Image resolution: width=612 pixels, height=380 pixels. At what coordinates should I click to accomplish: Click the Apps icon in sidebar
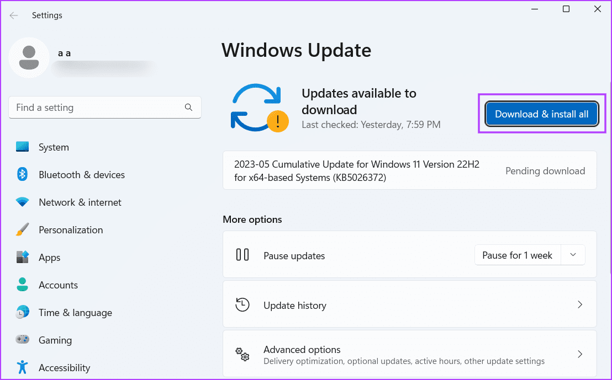22,257
